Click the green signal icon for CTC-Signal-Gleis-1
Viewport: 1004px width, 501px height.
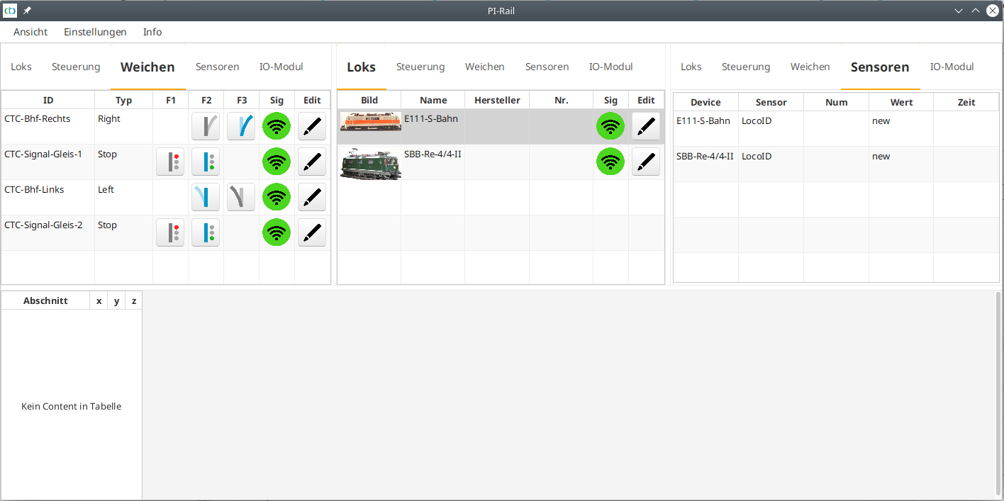click(x=277, y=162)
